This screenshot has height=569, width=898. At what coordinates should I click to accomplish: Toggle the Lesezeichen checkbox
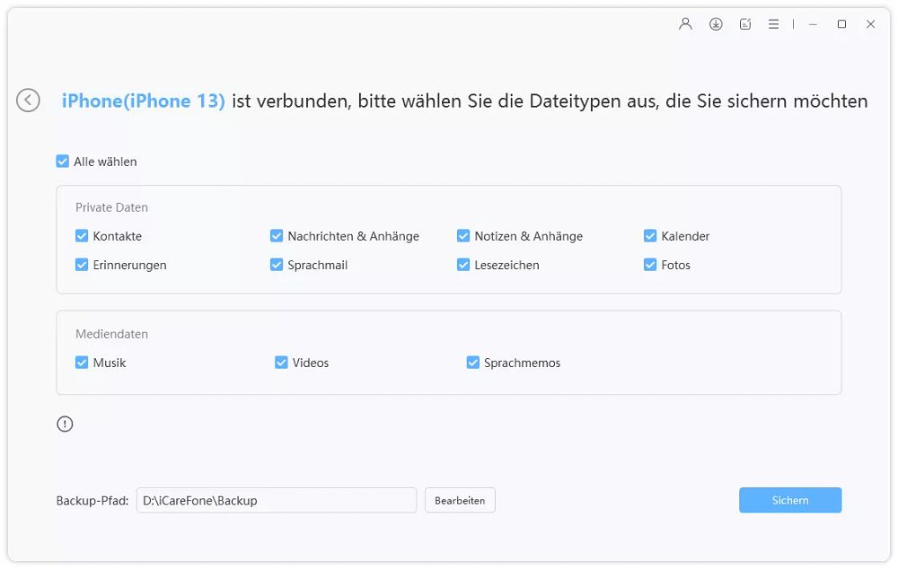click(x=462, y=265)
